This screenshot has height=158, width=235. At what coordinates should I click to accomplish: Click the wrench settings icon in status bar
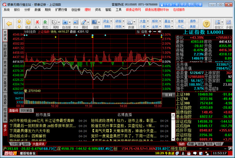[x=230, y=149]
